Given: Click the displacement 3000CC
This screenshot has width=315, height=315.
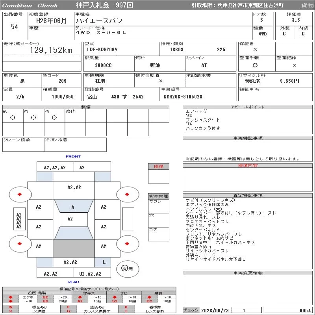Looking at the screenshot, I should click(103, 65).
